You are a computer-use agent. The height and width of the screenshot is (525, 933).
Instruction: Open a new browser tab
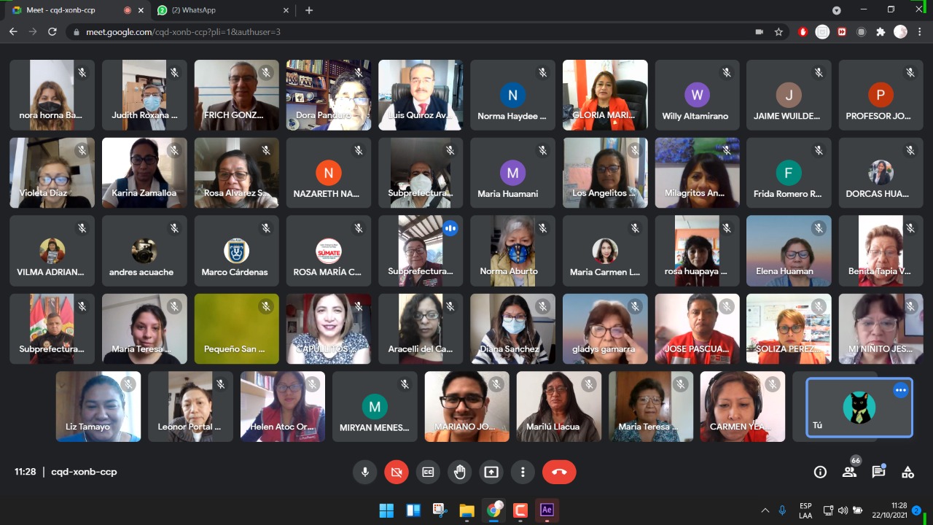point(309,10)
